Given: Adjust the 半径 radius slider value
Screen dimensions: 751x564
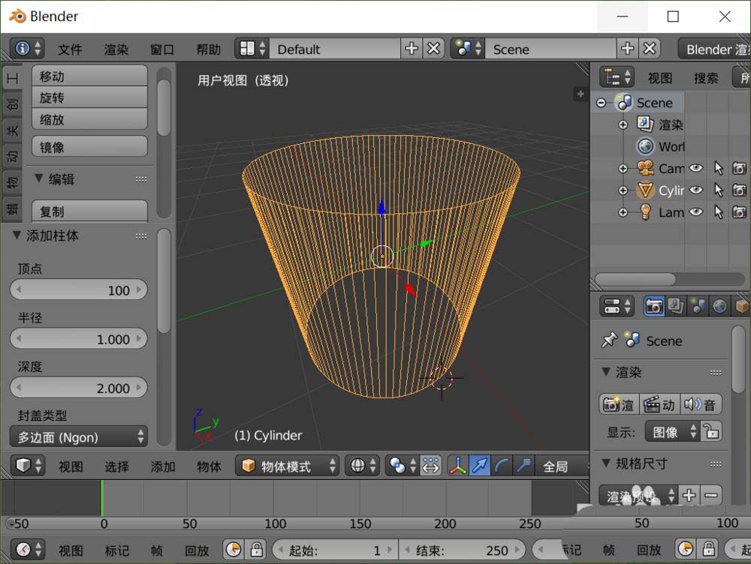Looking at the screenshot, I should pos(78,338).
